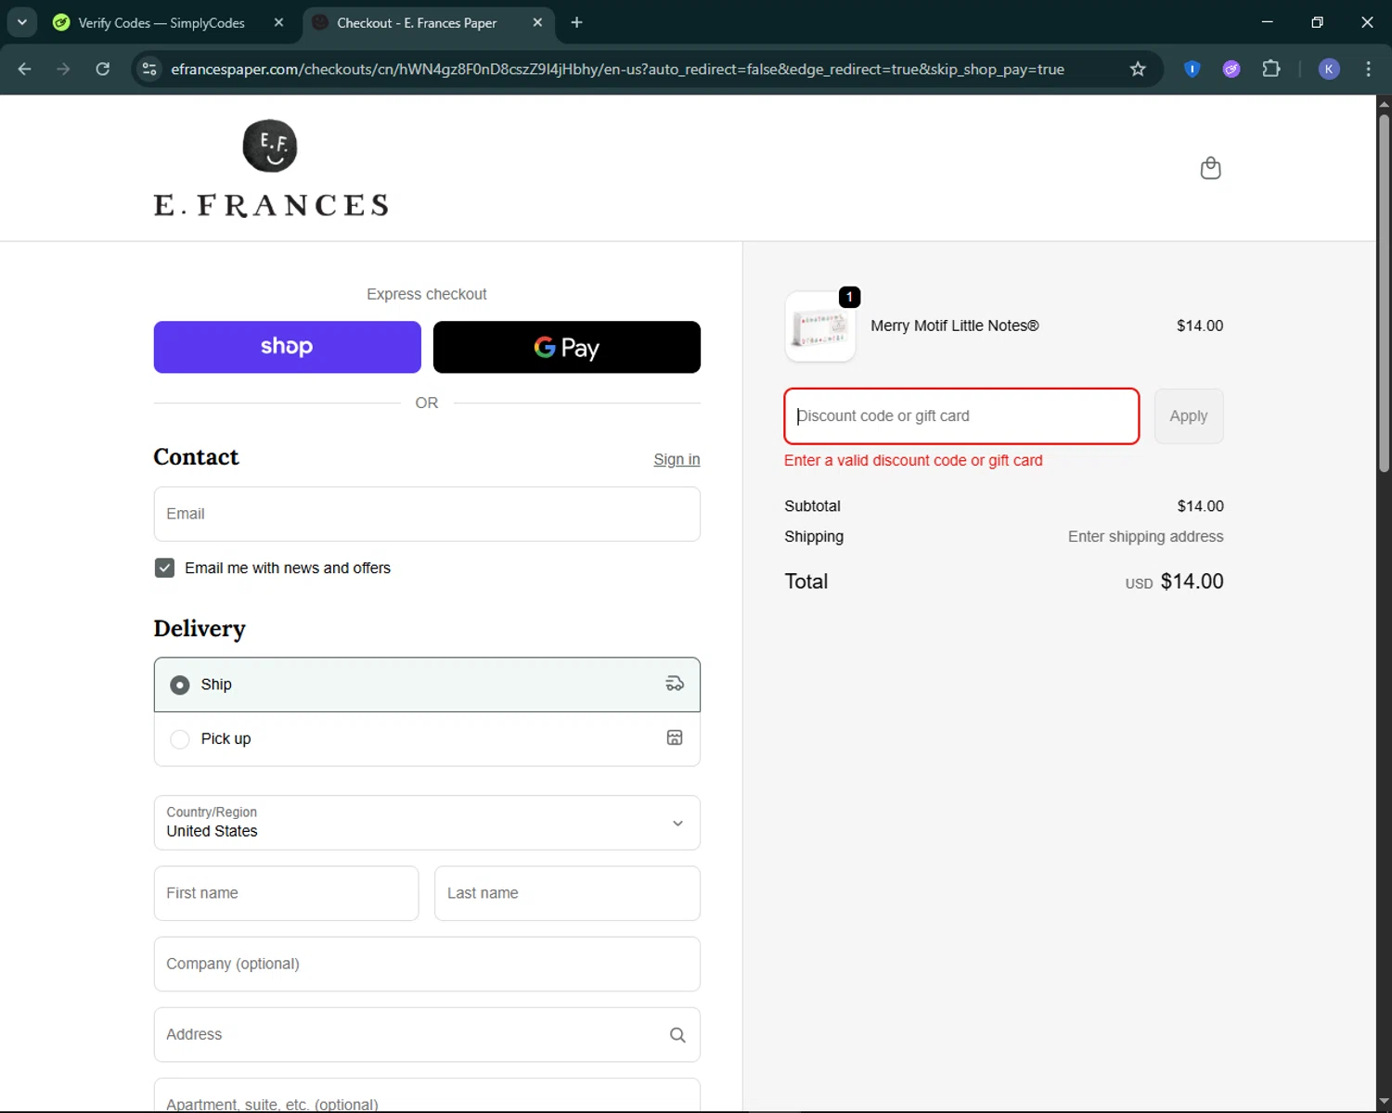
Task: Click the forward navigation arrow
Action: (x=63, y=69)
